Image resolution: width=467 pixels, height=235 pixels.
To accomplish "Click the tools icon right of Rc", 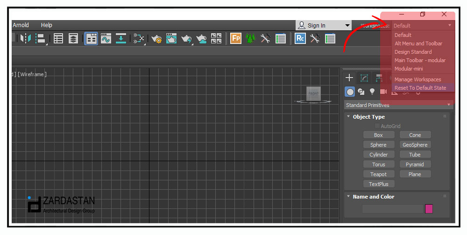I will (315, 39).
